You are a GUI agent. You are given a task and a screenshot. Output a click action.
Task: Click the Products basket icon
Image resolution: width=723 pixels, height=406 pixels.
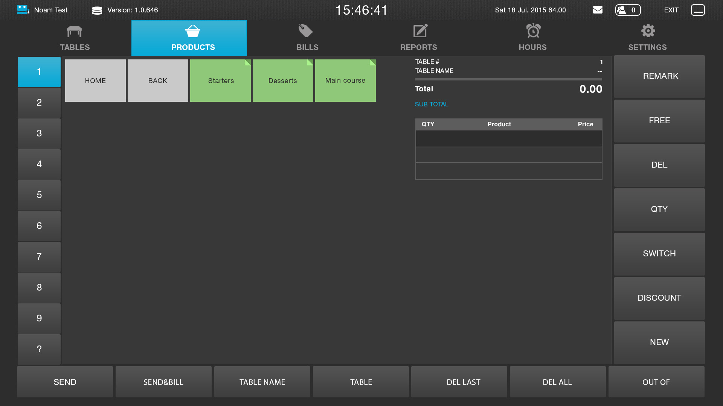(x=192, y=32)
